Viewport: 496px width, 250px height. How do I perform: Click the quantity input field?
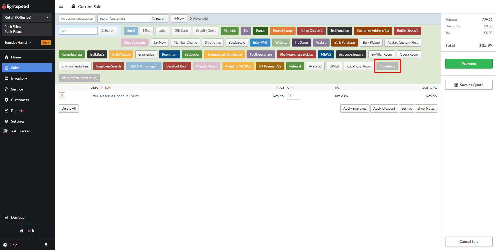293,96
